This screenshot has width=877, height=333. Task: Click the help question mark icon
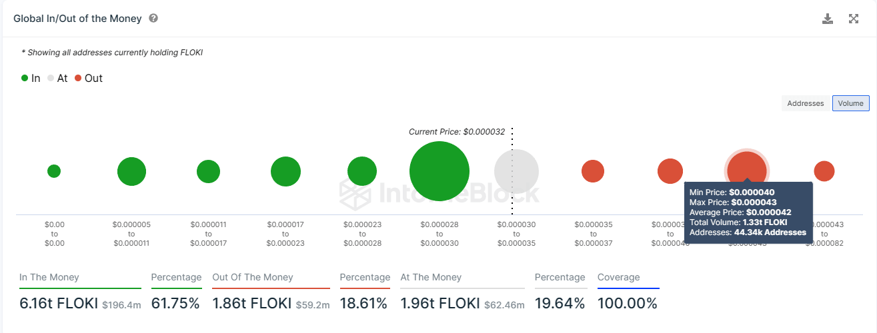coord(153,19)
